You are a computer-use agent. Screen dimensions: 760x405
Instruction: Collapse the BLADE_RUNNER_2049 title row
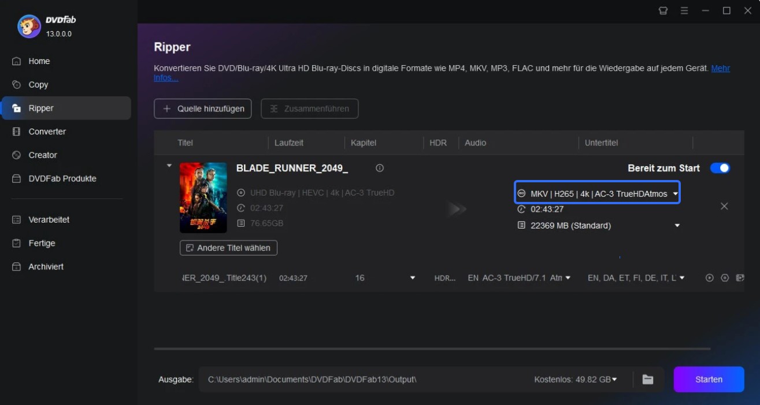click(x=169, y=166)
